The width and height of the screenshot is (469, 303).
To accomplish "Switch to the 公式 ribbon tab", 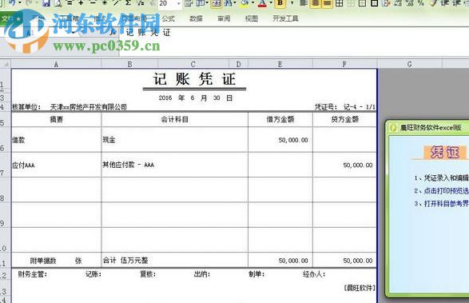I will (x=168, y=18).
